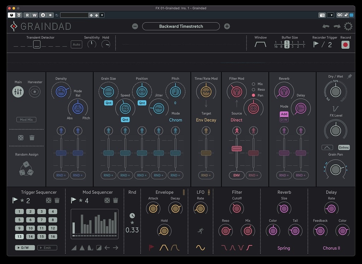Clear modulations with trash icon under Mod Mix
The width and height of the screenshot is (362, 264).
(32, 138)
